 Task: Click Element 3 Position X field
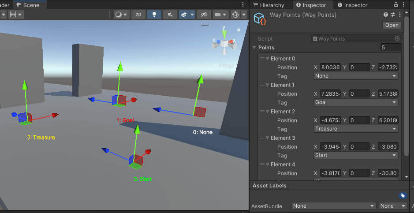(330, 146)
